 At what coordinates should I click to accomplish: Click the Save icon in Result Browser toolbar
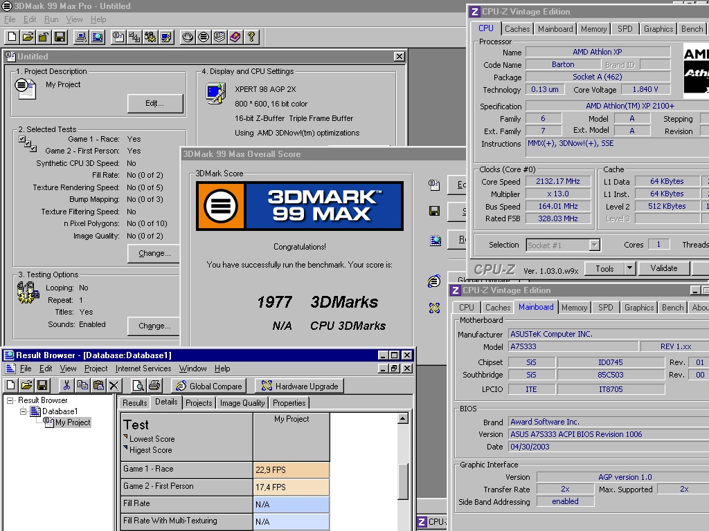[42, 386]
